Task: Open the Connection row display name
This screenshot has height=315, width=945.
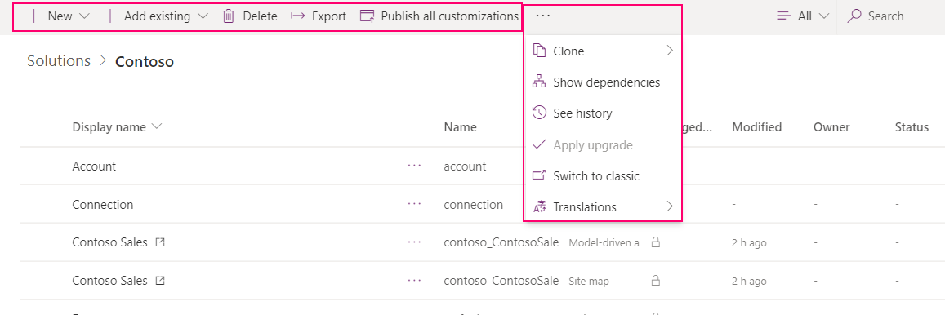Action: pos(102,204)
